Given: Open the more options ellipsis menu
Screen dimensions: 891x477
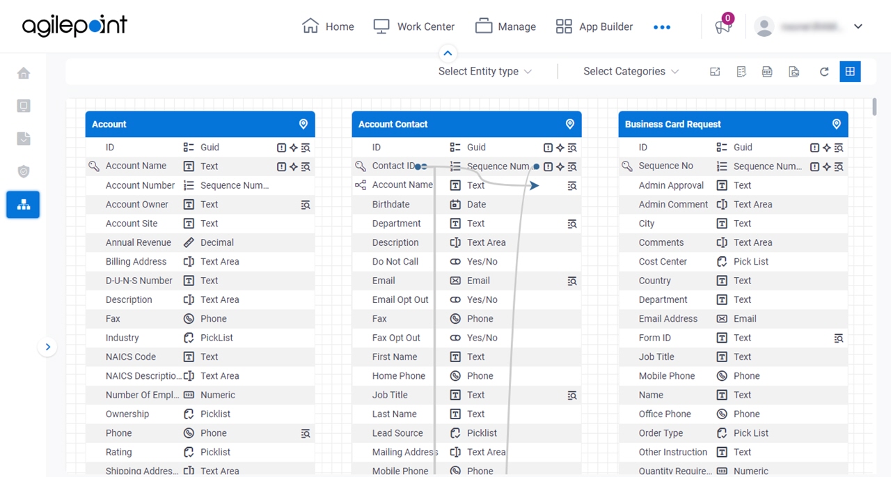Looking at the screenshot, I should [662, 27].
